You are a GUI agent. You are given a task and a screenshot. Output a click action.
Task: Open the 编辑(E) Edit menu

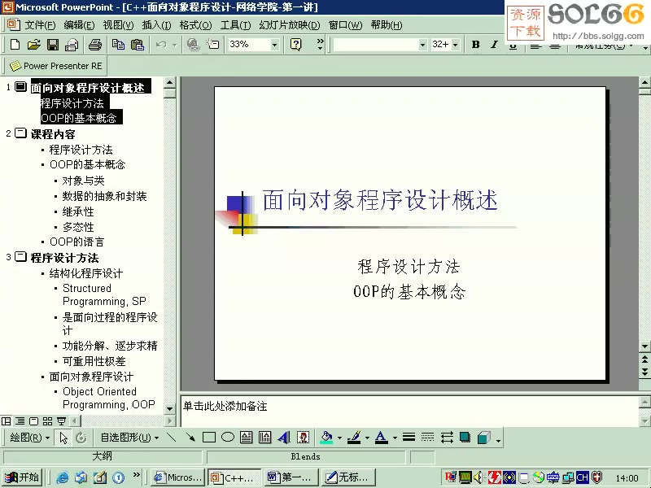[x=79, y=25]
